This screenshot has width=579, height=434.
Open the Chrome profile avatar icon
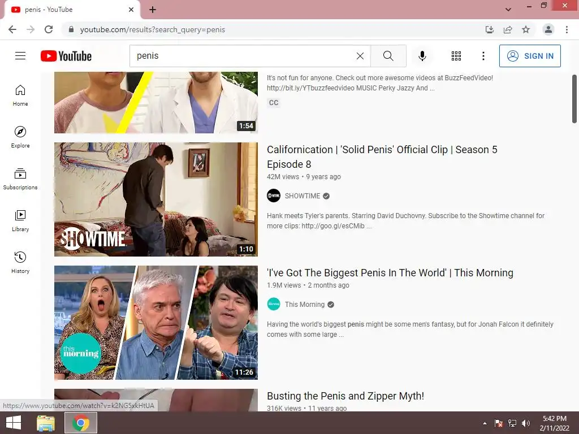[548, 29]
